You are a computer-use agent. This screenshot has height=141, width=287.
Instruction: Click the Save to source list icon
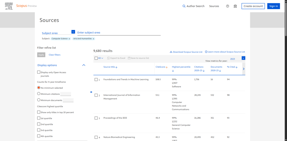coord(129,58)
